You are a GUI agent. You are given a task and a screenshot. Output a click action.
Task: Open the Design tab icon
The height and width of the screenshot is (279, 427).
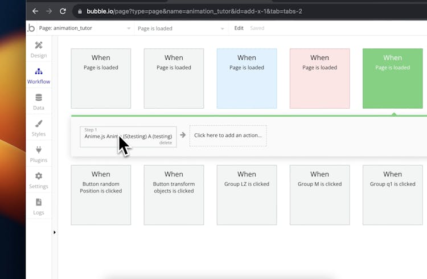coord(39,46)
